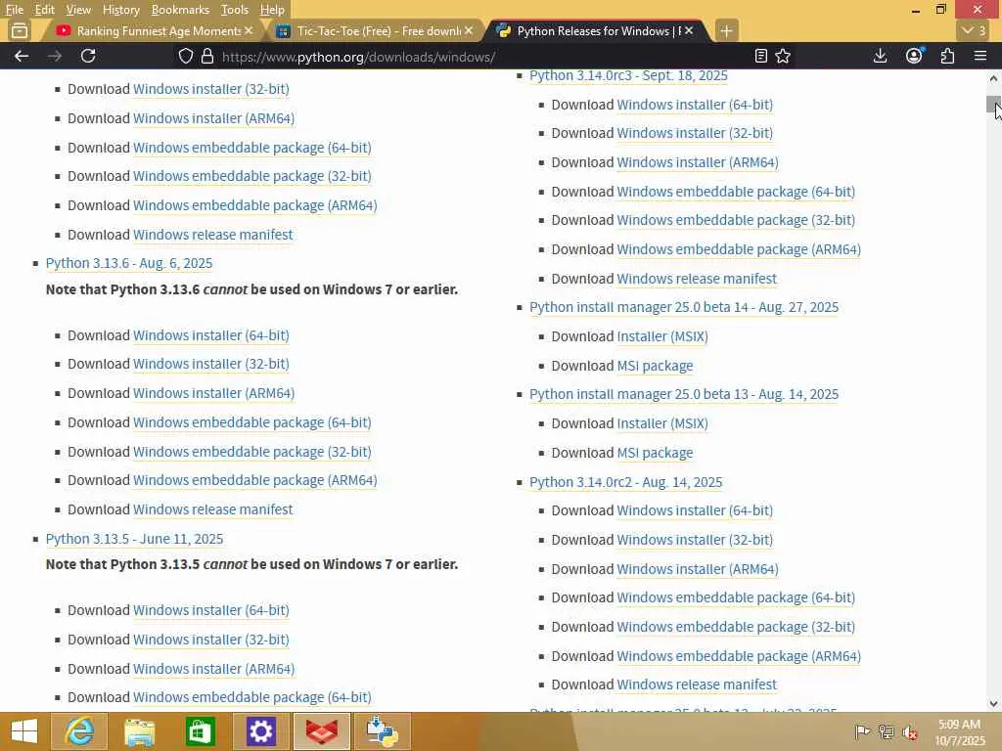The height and width of the screenshot is (751, 1002).
Task: Open Python 3.13.5 - June 11, 2025 link
Action: (134, 539)
